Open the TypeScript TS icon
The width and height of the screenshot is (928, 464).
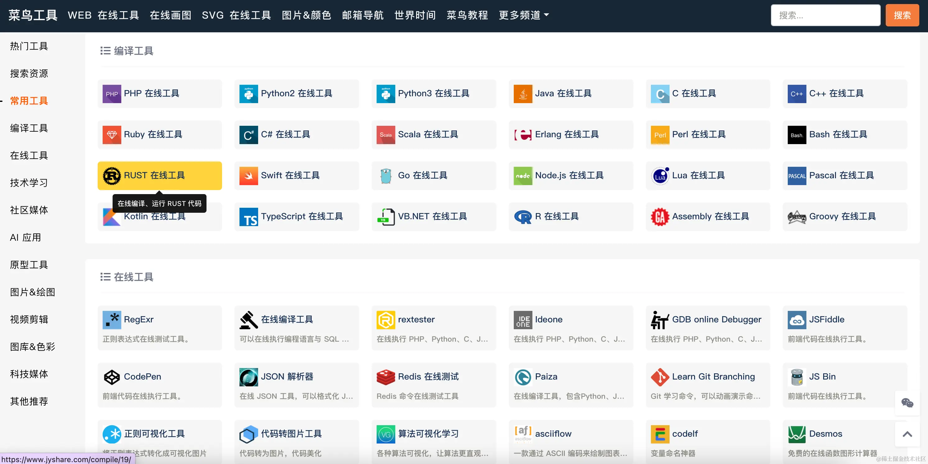click(x=248, y=217)
